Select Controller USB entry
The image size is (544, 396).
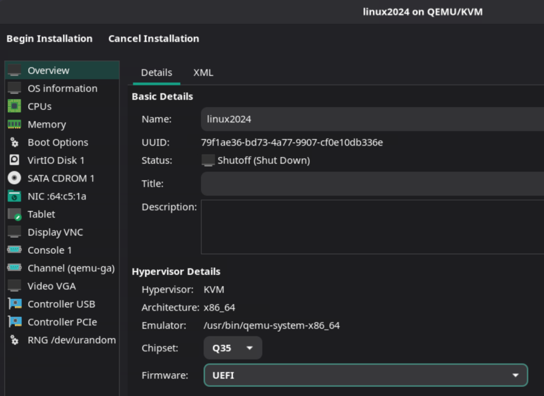pos(63,304)
